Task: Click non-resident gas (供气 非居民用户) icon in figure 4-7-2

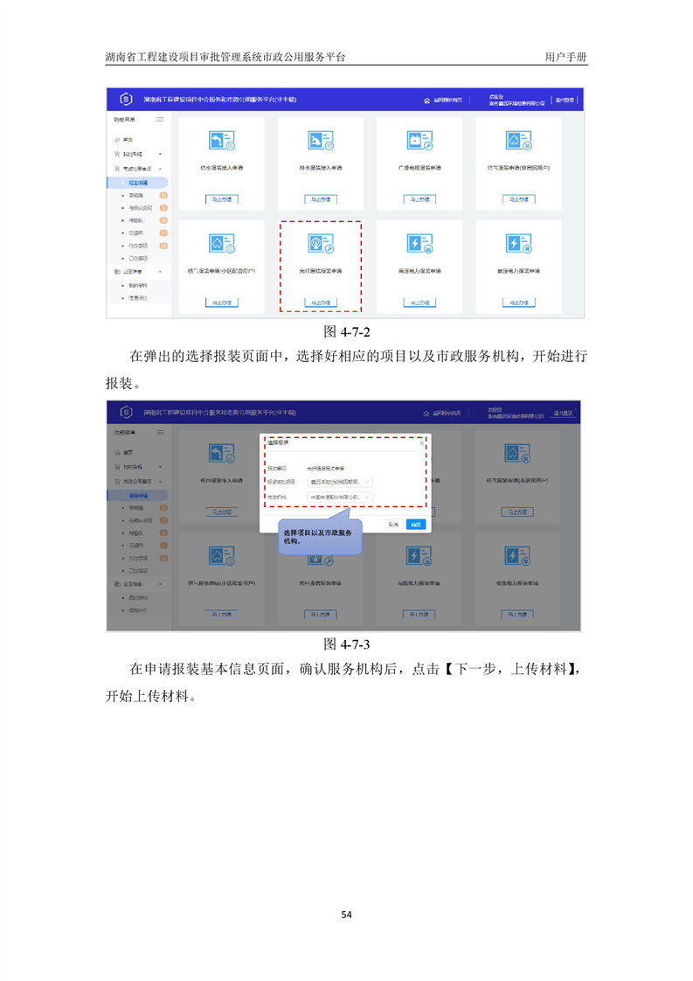Action: coord(518,140)
